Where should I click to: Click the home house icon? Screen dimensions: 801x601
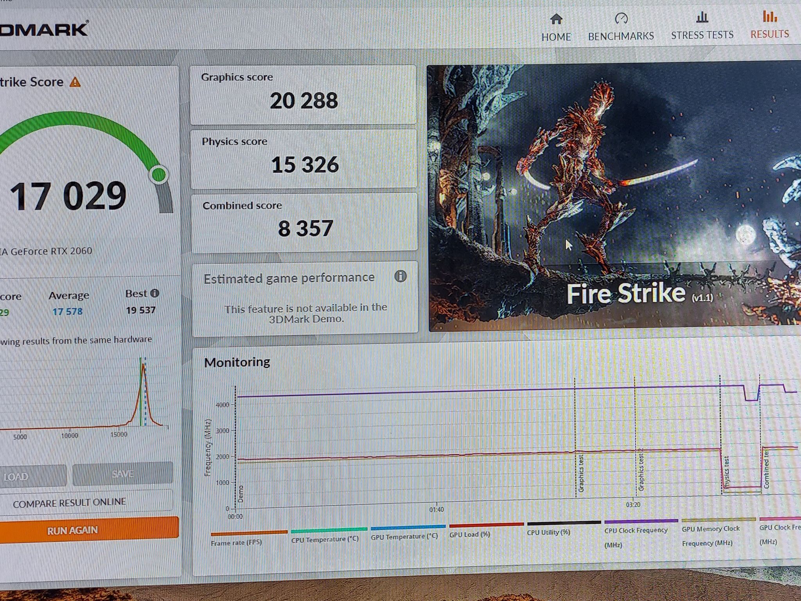pos(556,19)
